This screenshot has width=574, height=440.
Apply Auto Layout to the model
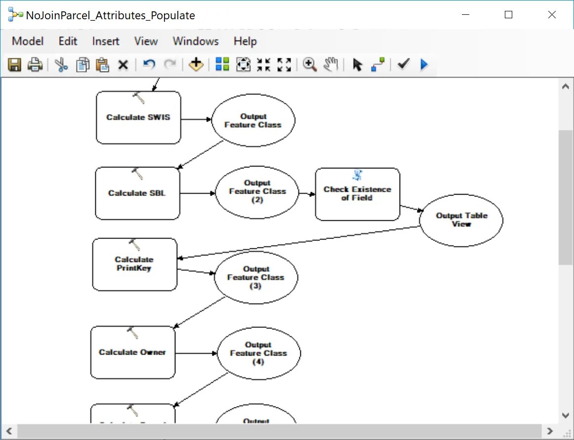[222, 64]
